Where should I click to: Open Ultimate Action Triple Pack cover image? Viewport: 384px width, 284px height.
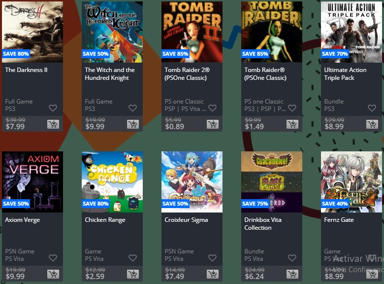352,32
